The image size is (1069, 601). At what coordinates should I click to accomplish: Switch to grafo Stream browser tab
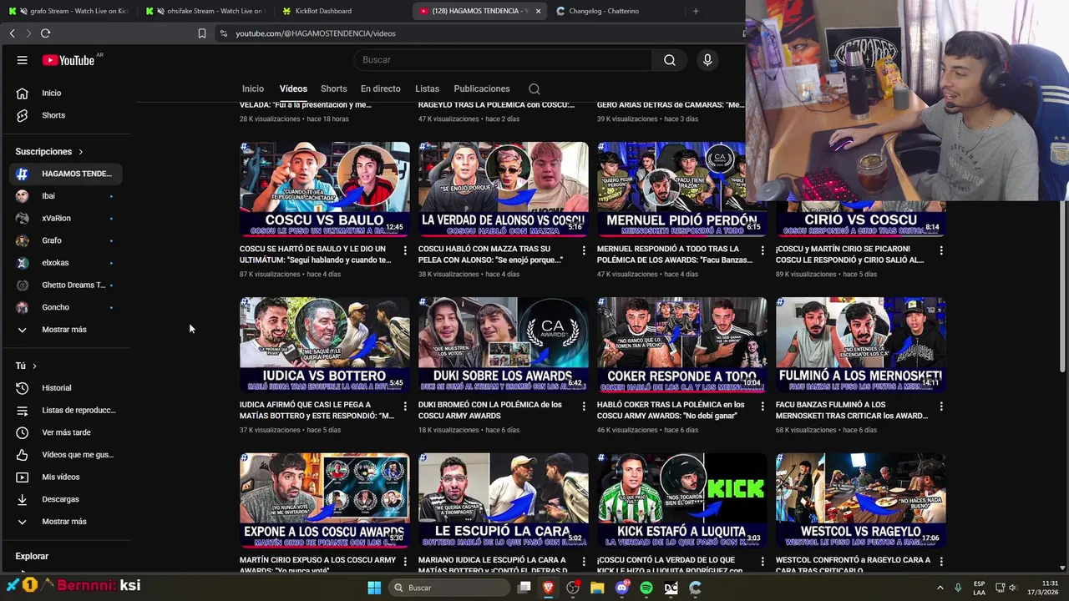click(68, 11)
